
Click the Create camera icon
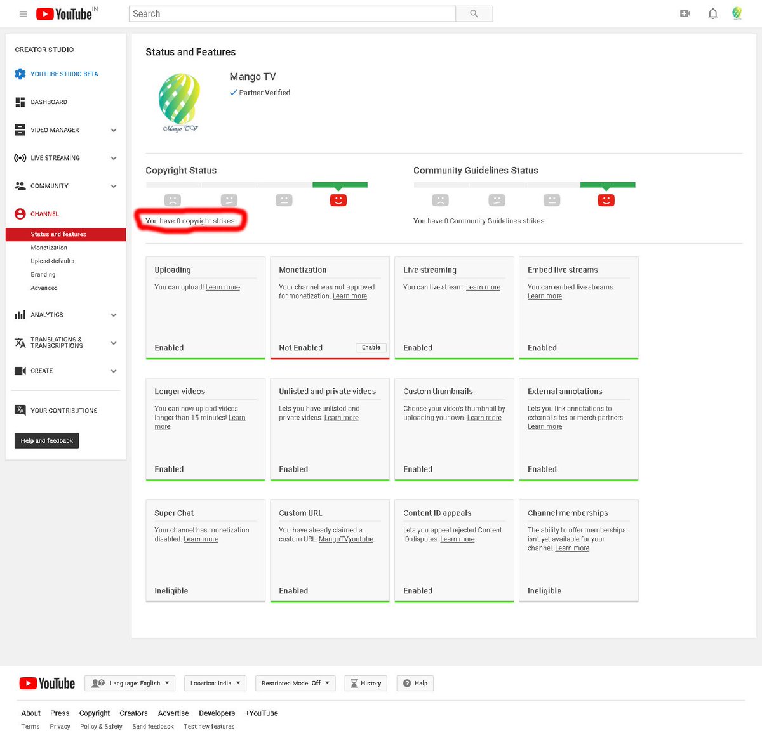click(x=20, y=371)
